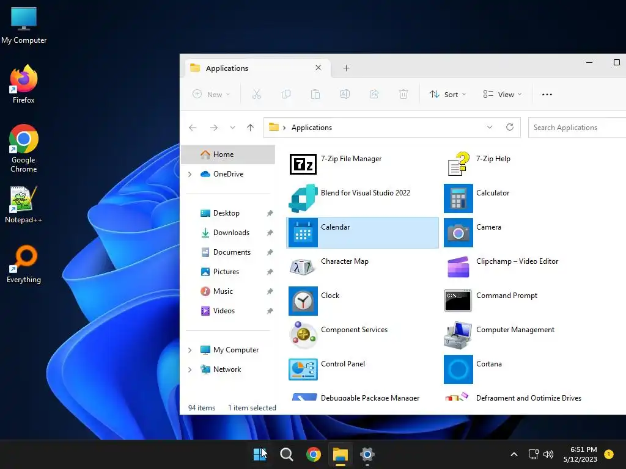Open taskbar Search magnifier
Viewport: 626px width, 469px height.
click(286, 454)
